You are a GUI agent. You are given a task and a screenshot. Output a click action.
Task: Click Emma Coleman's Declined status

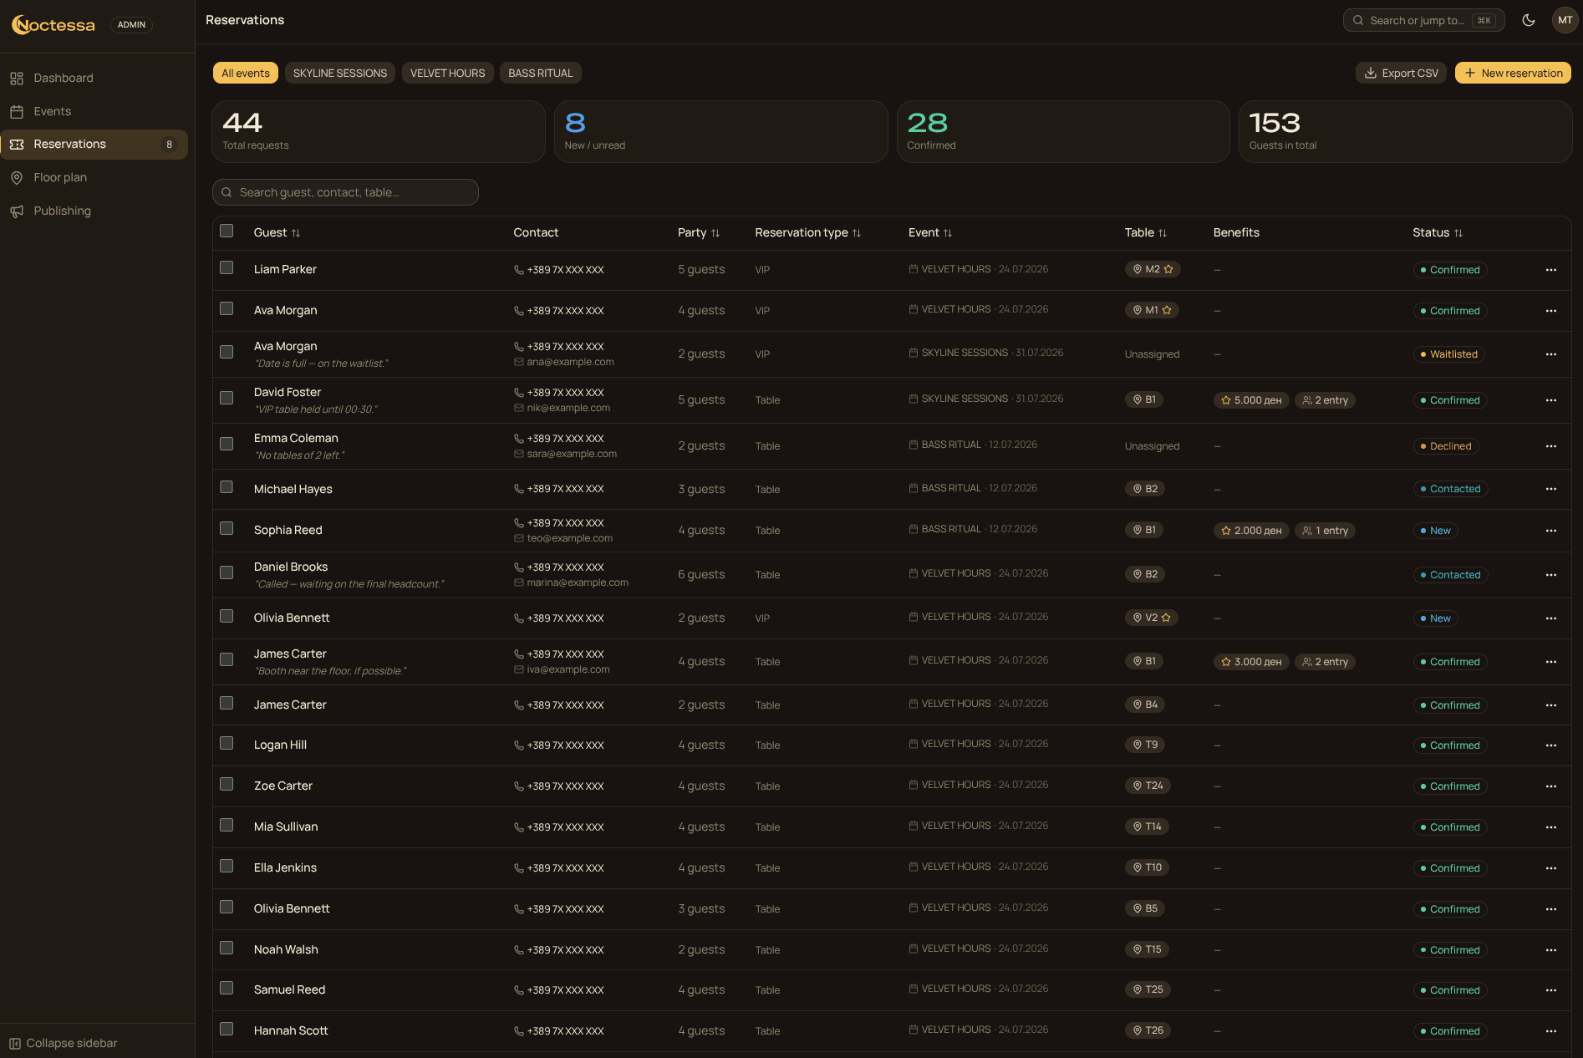pos(1446,446)
